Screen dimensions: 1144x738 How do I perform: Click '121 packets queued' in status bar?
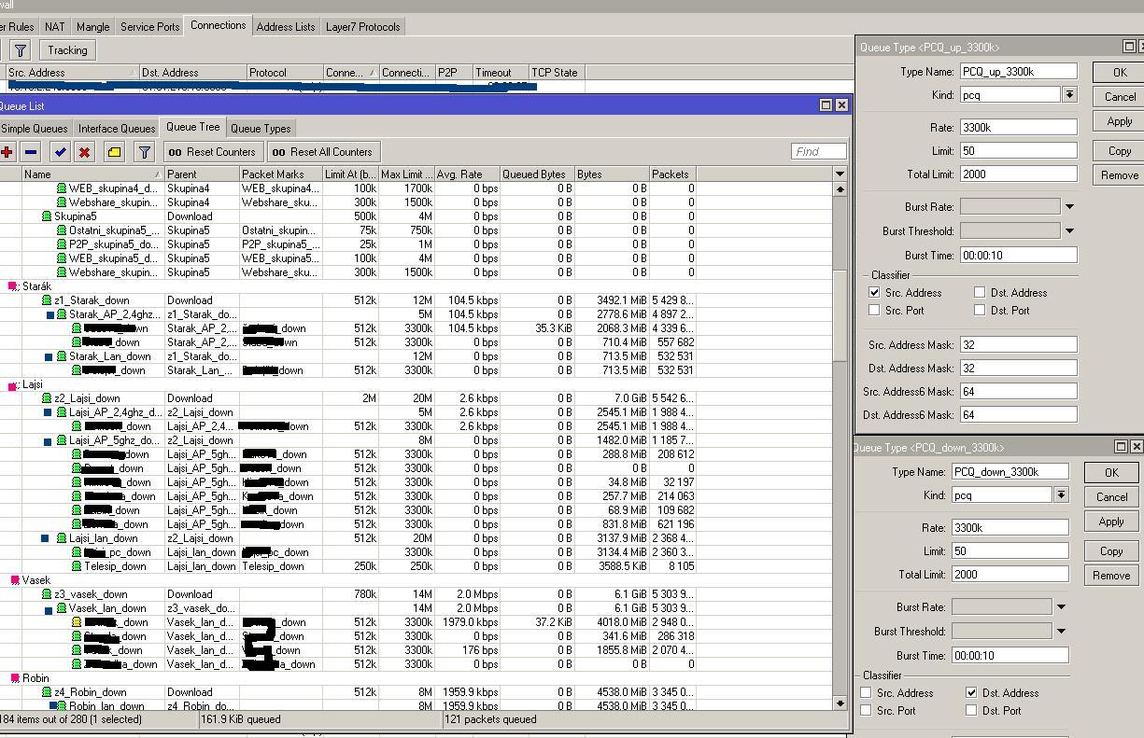(490, 719)
